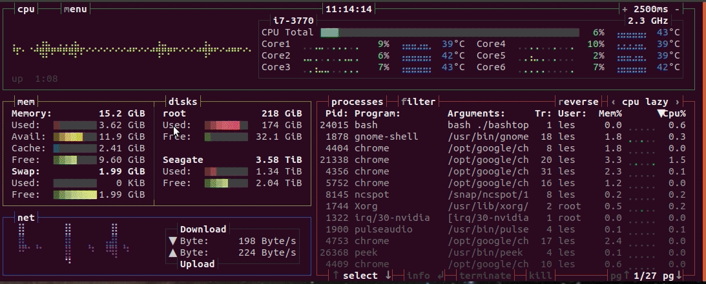
Task: Click the disks box title
Action: pyautogui.click(x=183, y=102)
